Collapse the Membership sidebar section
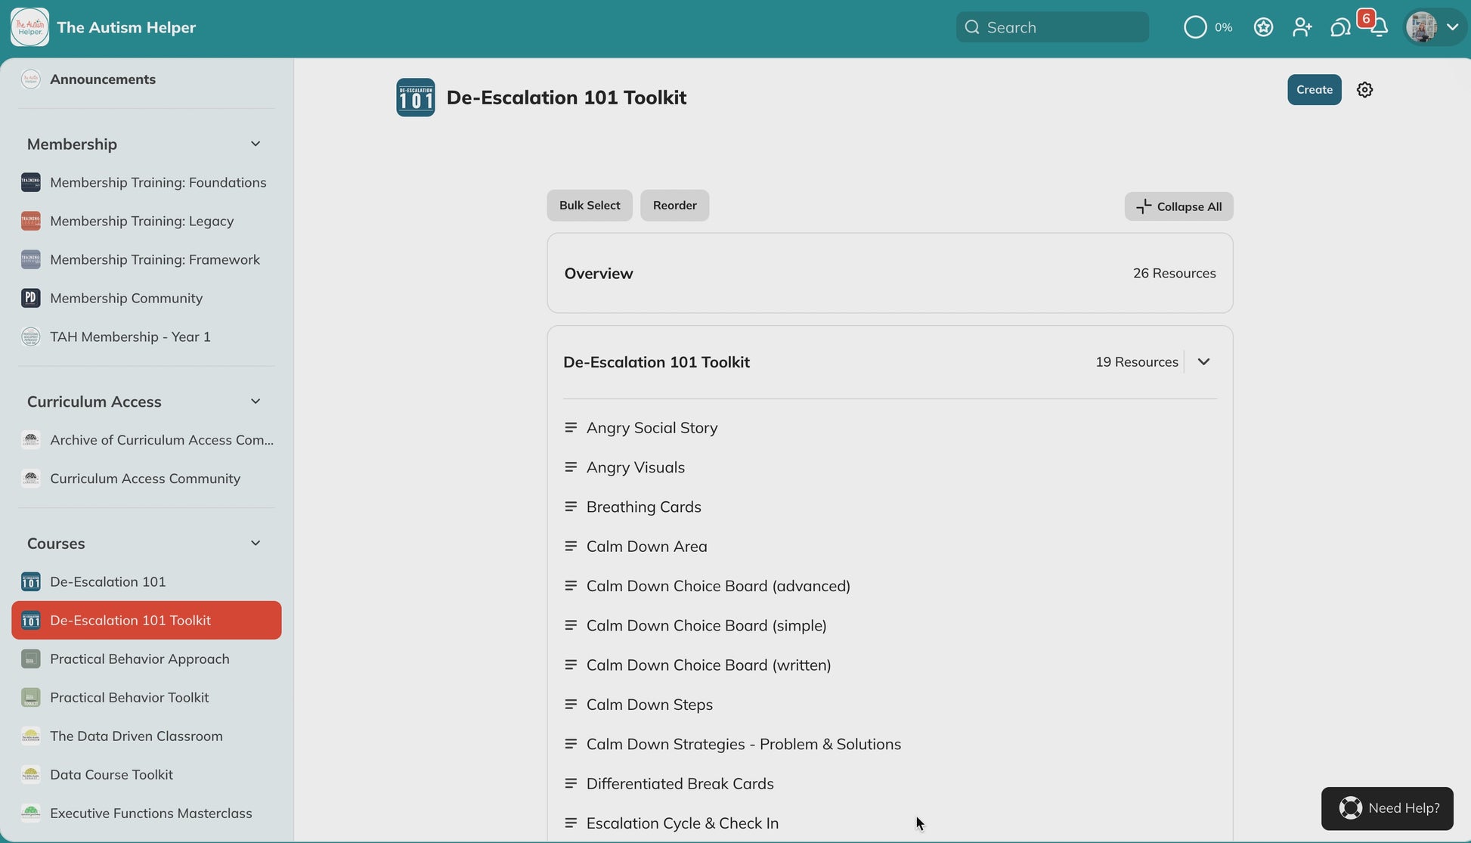Screen dimensions: 1471x843 [x=255, y=144]
